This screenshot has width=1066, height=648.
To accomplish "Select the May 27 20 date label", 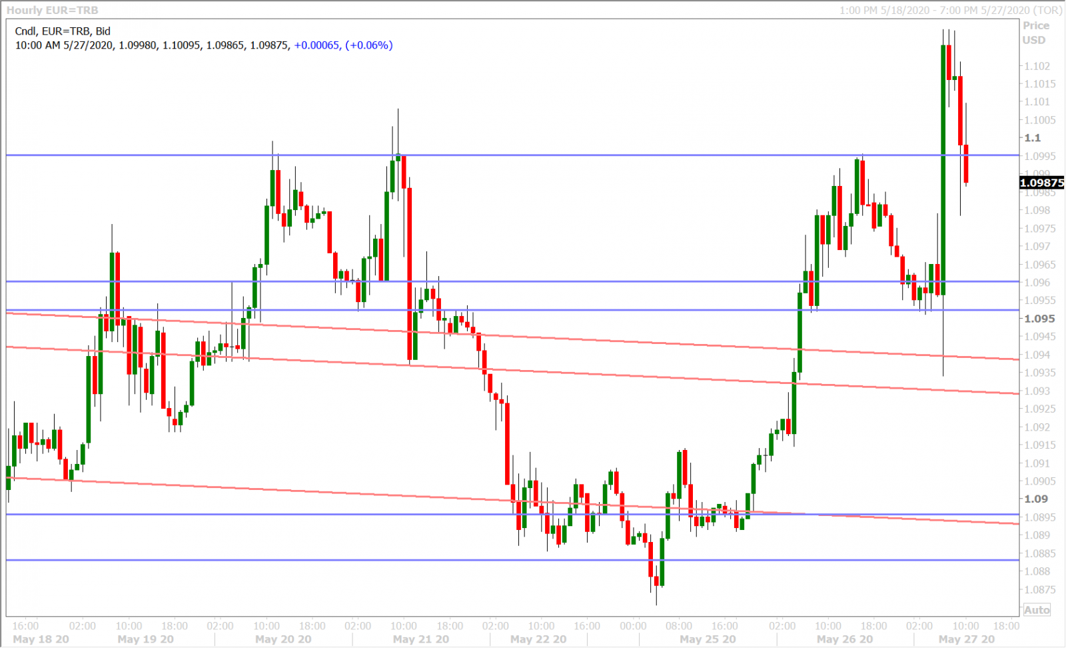I will (966, 639).
